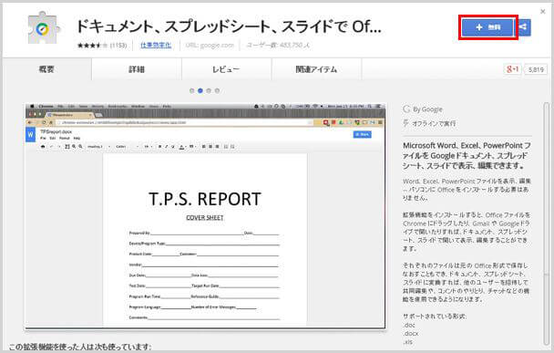Click the blue 無料 add button
Viewport: 554px width, 353px height.
[487, 27]
